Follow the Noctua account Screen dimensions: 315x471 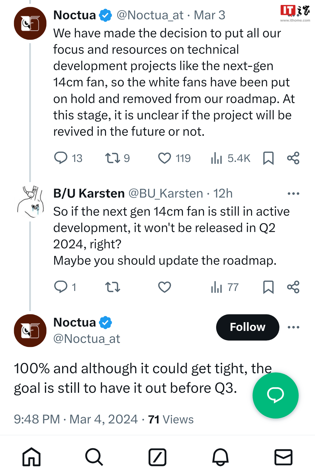pyautogui.click(x=247, y=327)
